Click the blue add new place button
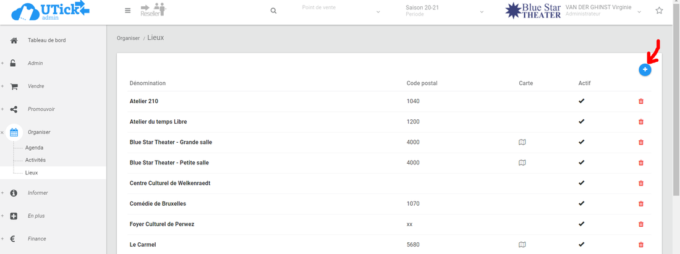This screenshot has width=680, height=254. pyautogui.click(x=645, y=70)
